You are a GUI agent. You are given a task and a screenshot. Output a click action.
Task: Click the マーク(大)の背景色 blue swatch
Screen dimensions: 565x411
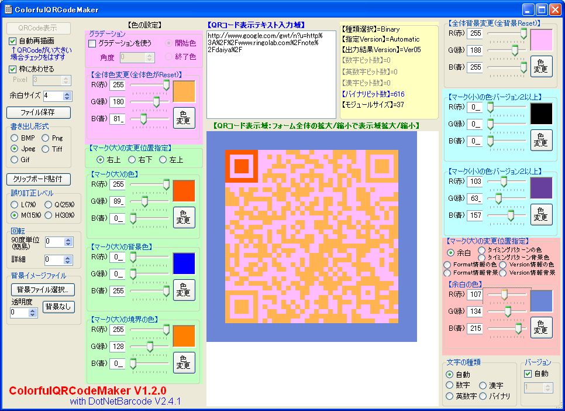pyautogui.click(x=184, y=264)
